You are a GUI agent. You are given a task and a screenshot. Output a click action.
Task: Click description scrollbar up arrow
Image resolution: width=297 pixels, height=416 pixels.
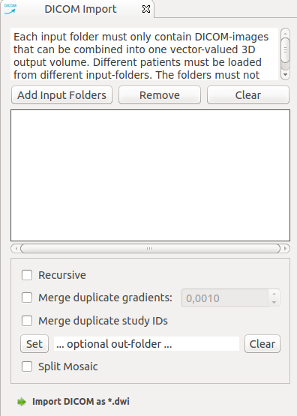pyautogui.click(x=285, y=33)
